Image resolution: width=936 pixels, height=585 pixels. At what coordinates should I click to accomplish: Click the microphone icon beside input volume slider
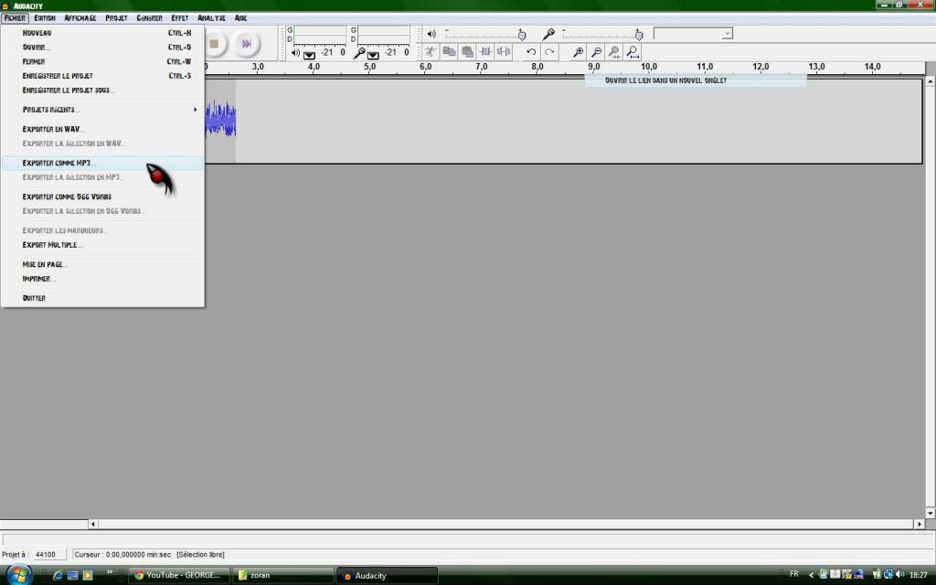[x=548, y=34]
